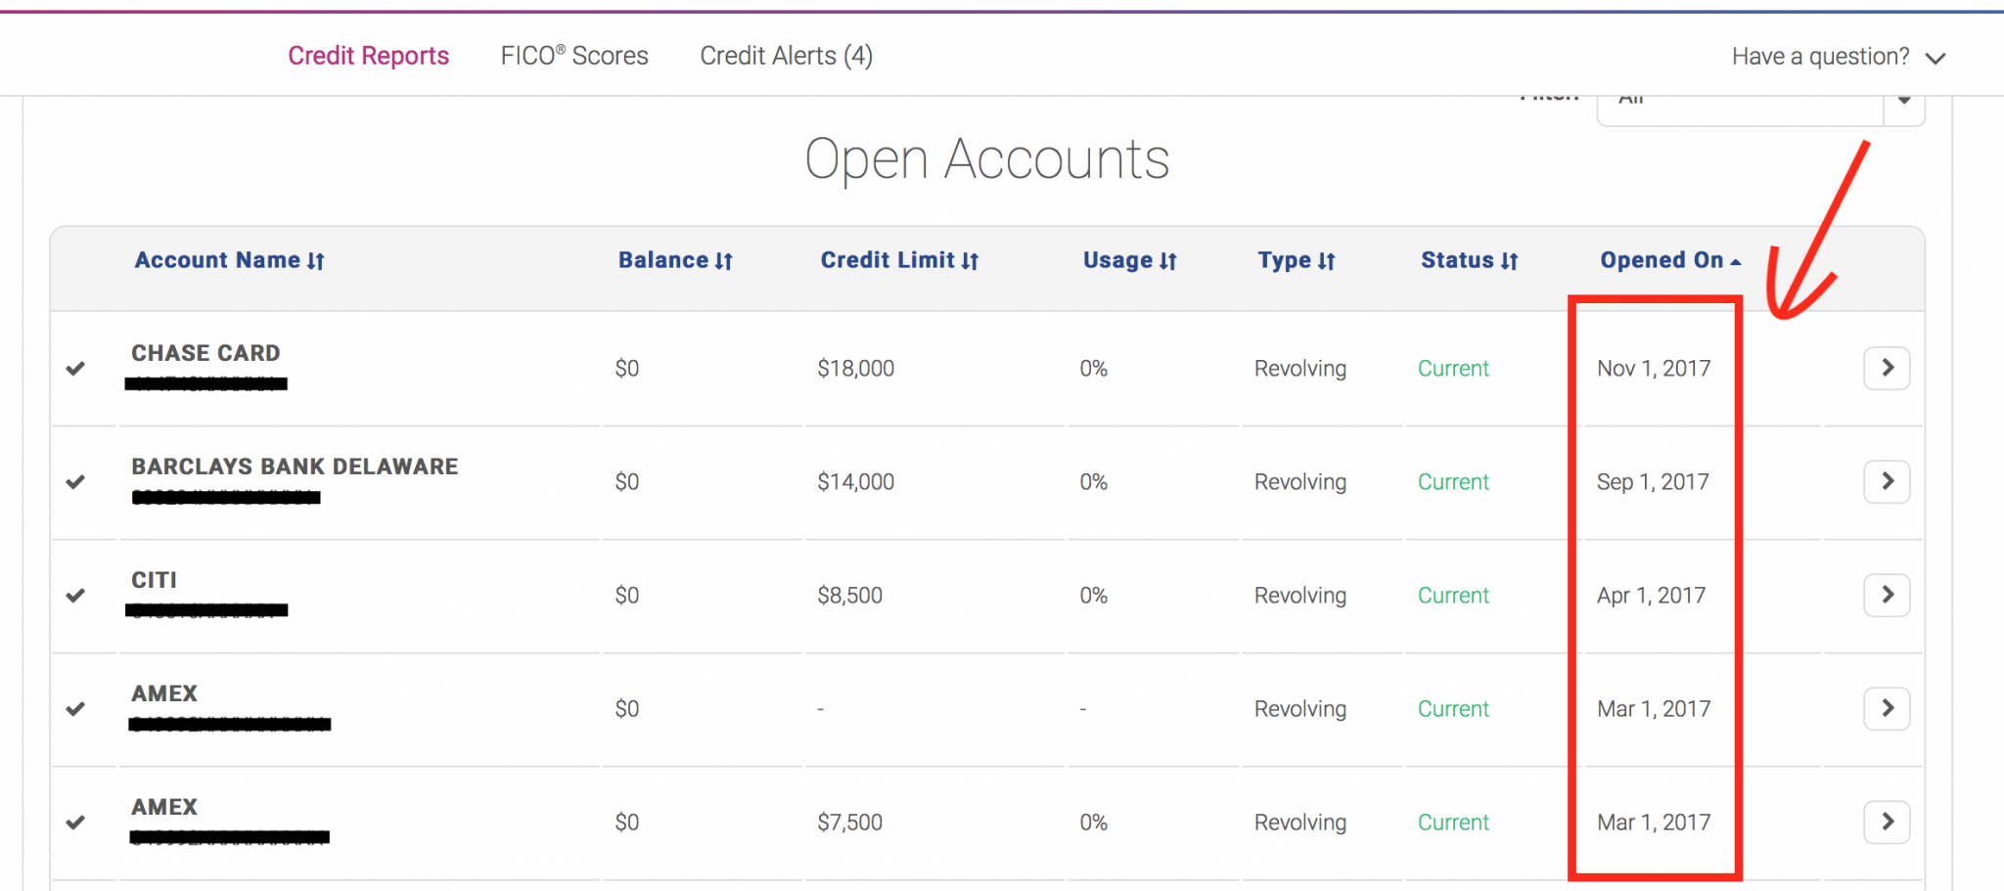Open the Credit Reports tab

(x=368, y=56)
